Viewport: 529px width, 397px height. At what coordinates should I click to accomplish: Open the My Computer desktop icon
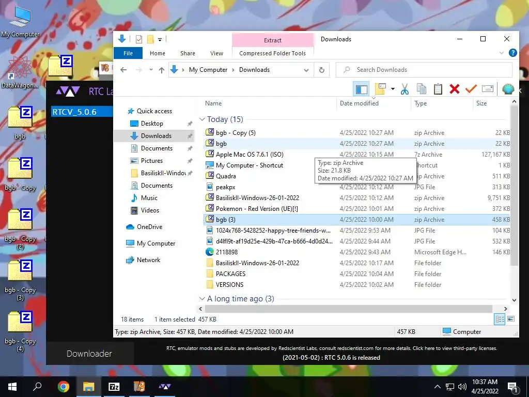tap(20, 22)
